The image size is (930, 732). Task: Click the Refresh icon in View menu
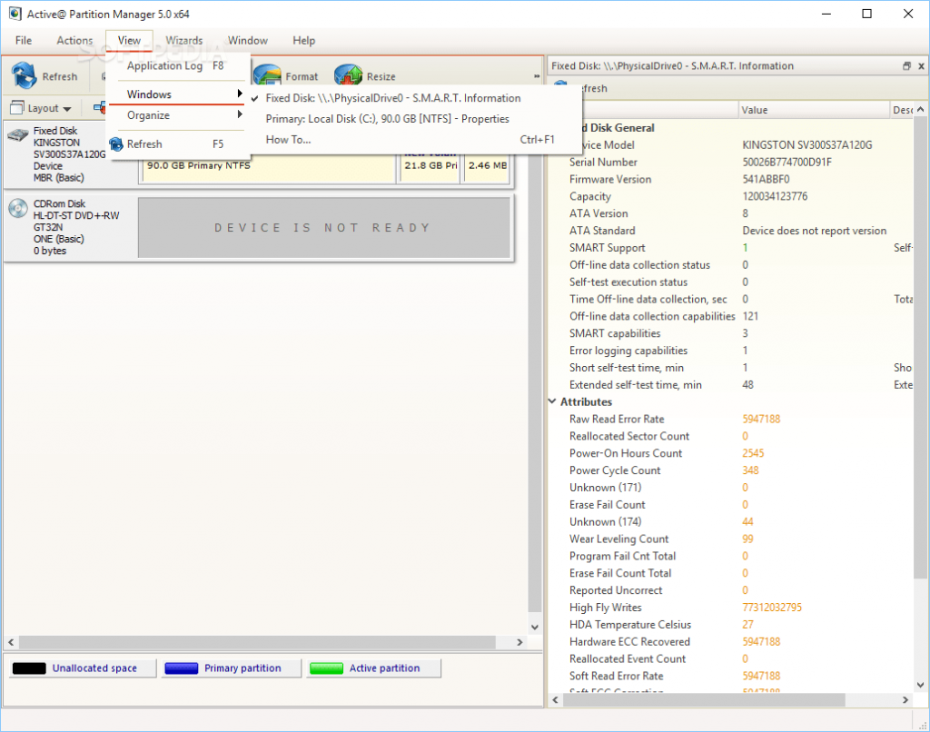coord(116,143)
